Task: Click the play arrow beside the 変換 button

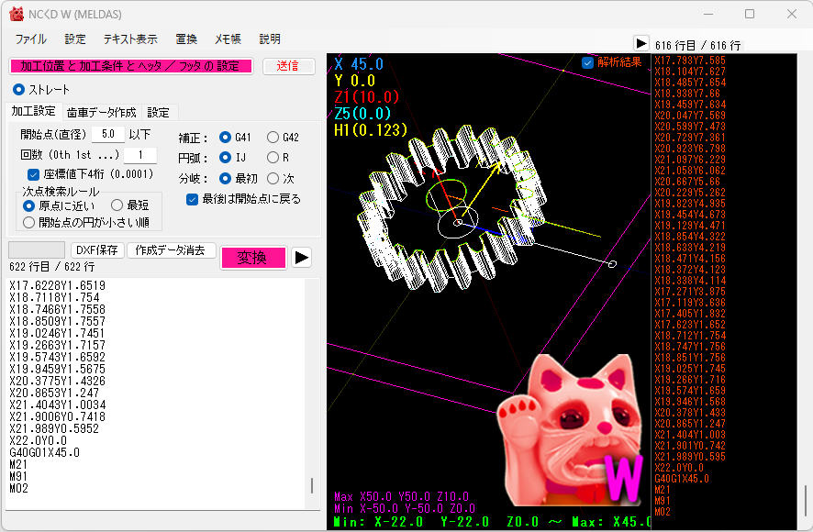Action: 302,258
